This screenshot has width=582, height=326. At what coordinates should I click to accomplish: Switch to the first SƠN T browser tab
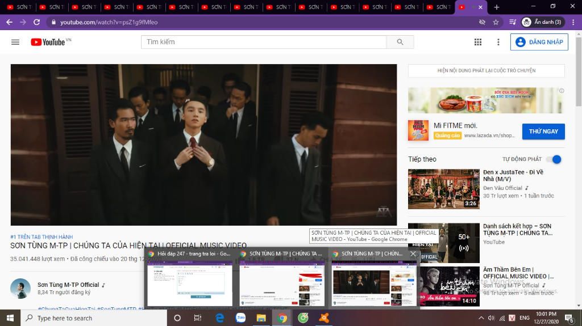pyautogui.click(x=19, y=7)
